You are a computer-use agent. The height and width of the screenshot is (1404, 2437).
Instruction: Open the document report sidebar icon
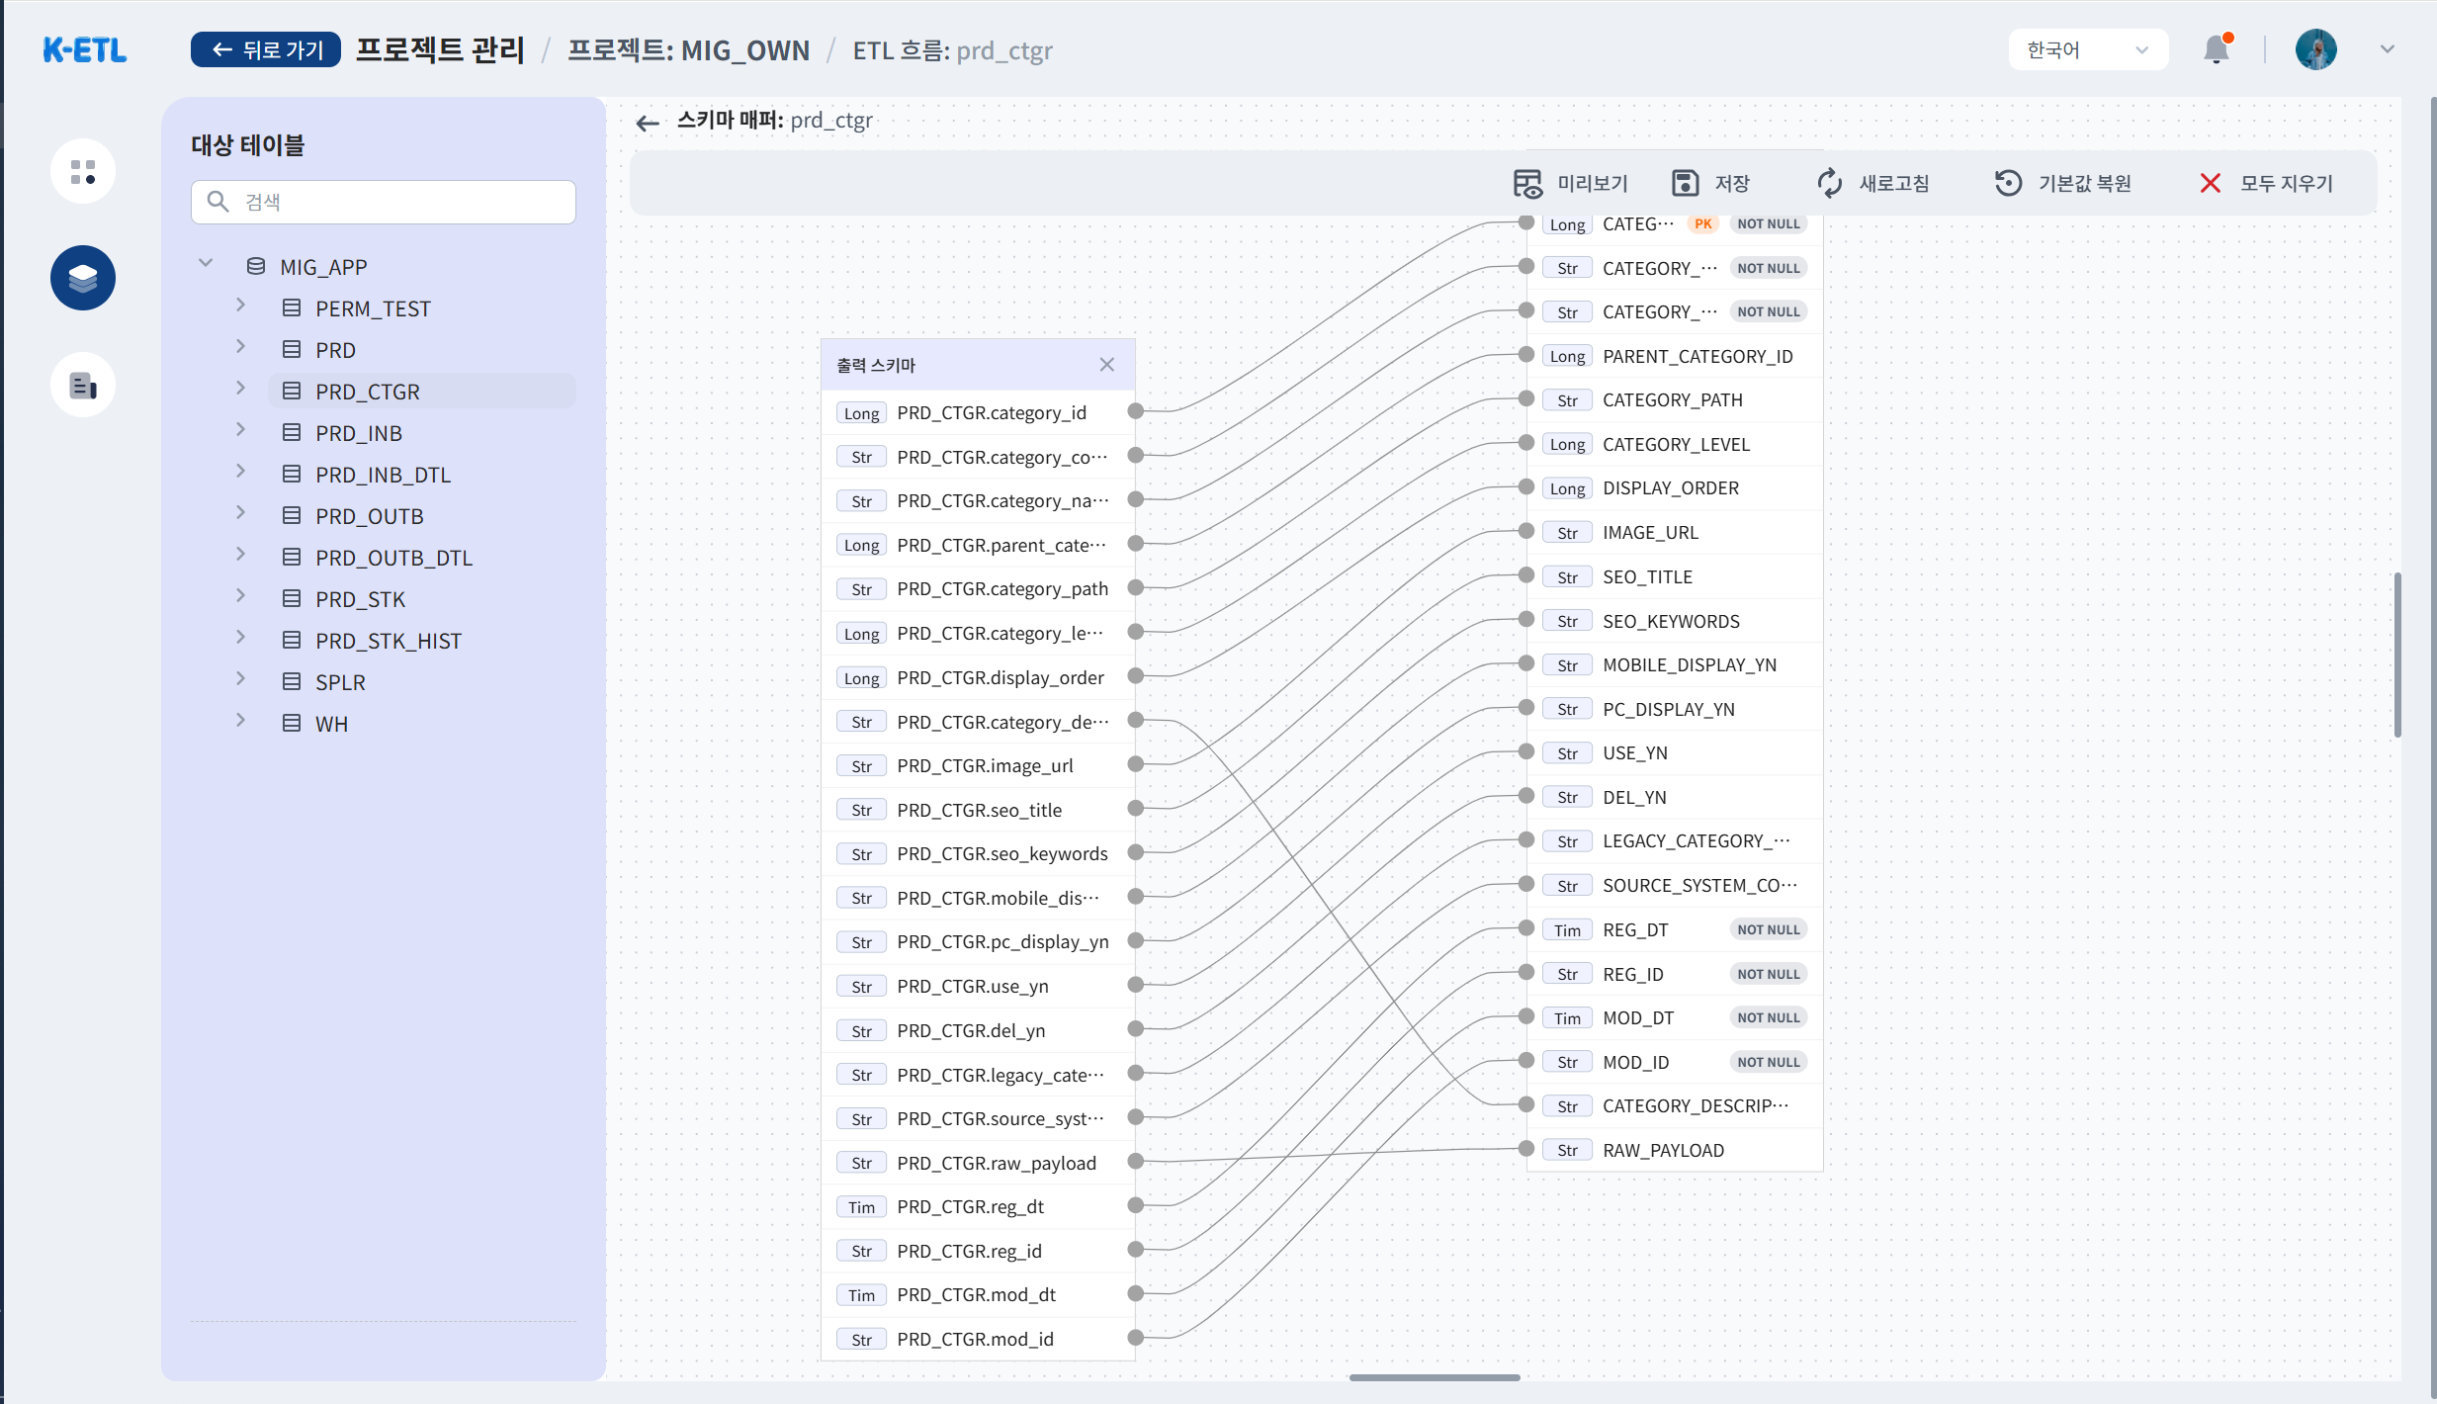pyautogui.click(x=83, y=385)
